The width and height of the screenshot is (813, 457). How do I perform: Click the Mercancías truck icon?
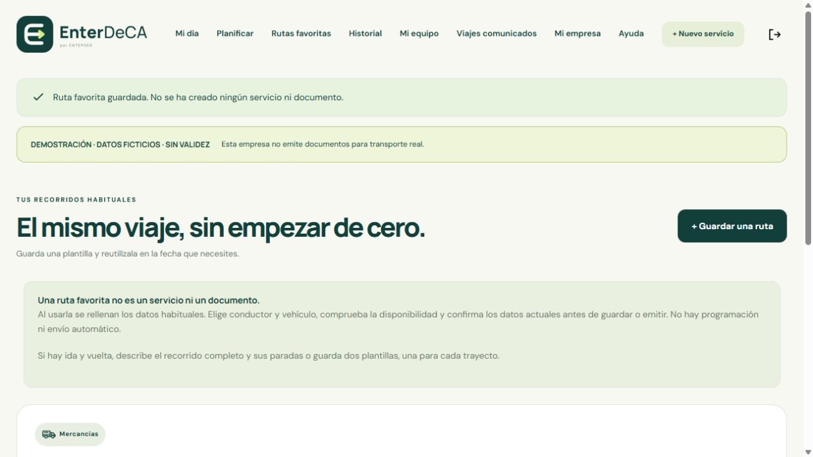click(x=49, y=435)
